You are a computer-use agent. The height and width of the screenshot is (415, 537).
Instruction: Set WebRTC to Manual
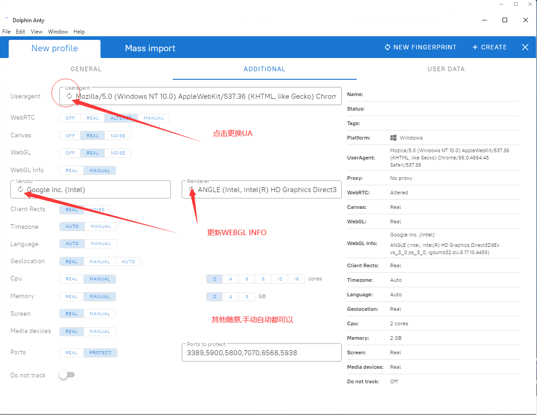click(x=154, y=118)
